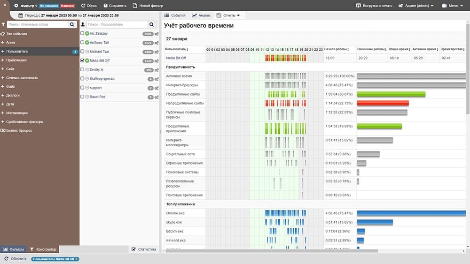Click the calendar icon next to Период
Image resolution: width=470 pixels, height=264 pixels.
tap(21, 15)
